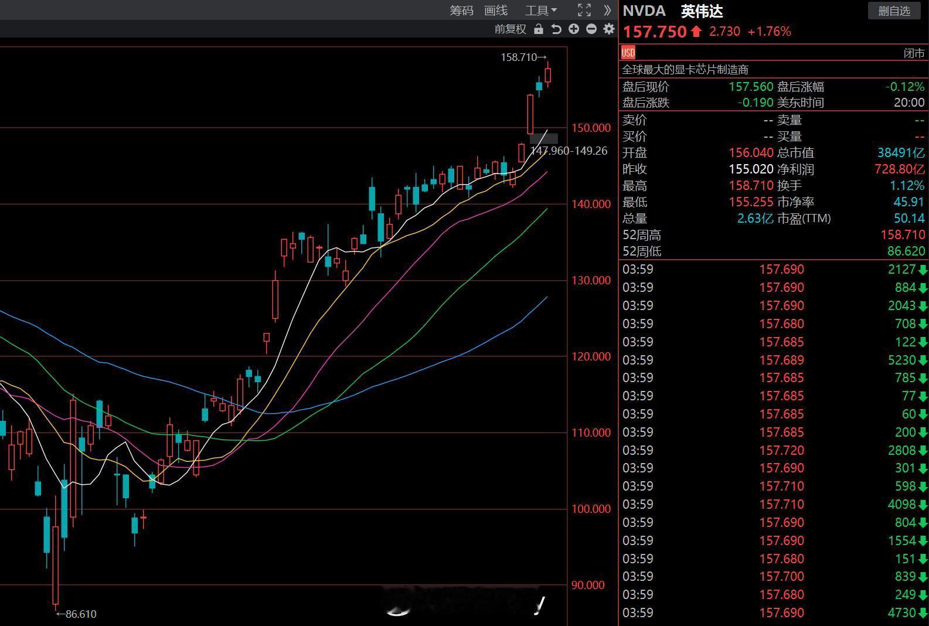The image size is (929, 626).
Task: Click the 最高 value 158.710 in panel
Action: tap(751, 185)
